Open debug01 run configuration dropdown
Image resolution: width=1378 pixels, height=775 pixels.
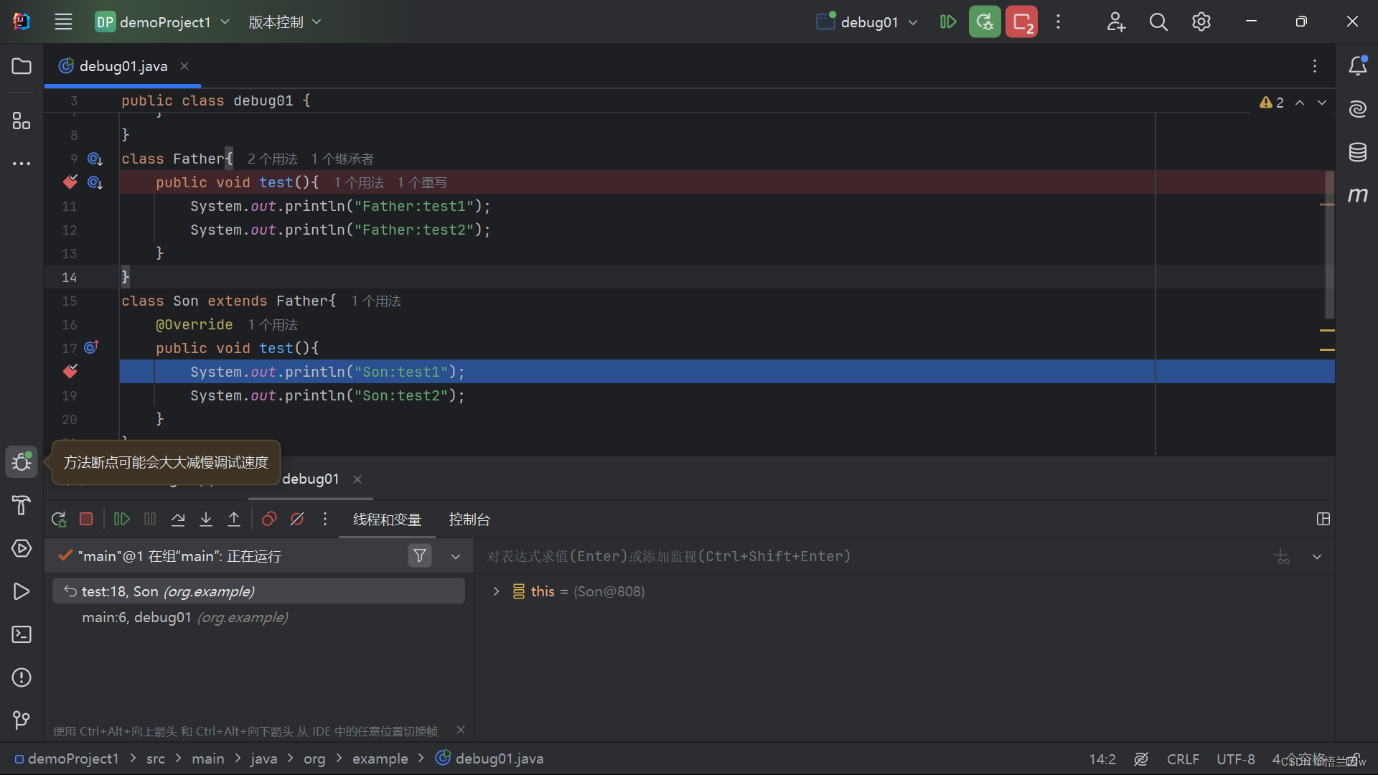pyautogui.click(x=867, y=22)
